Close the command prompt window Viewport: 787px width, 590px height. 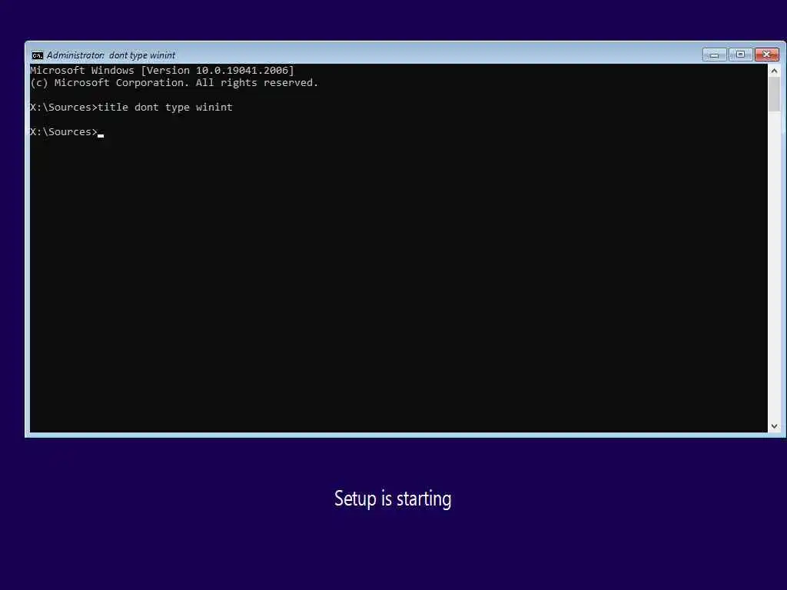pyautogui.click(x=767, y=55)
